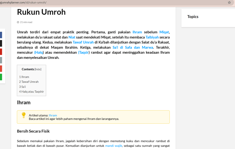Open the Tawaf Umrah link in paragraph

(x=83, y=42)
